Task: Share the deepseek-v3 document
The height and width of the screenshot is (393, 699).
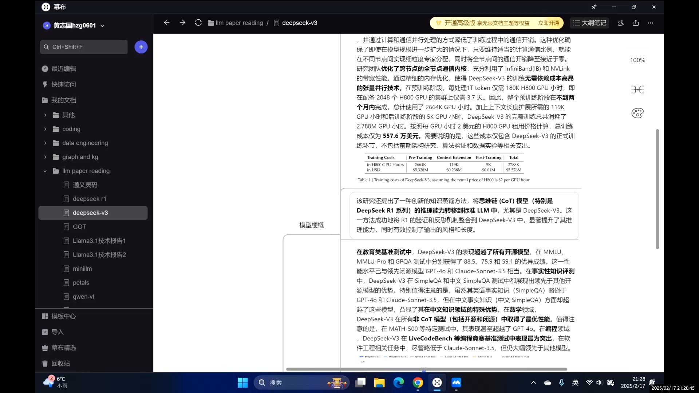Action: pos(636,23)
